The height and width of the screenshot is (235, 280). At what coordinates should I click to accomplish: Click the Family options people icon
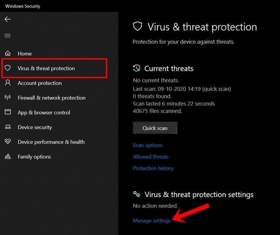(x=8, y=156)
